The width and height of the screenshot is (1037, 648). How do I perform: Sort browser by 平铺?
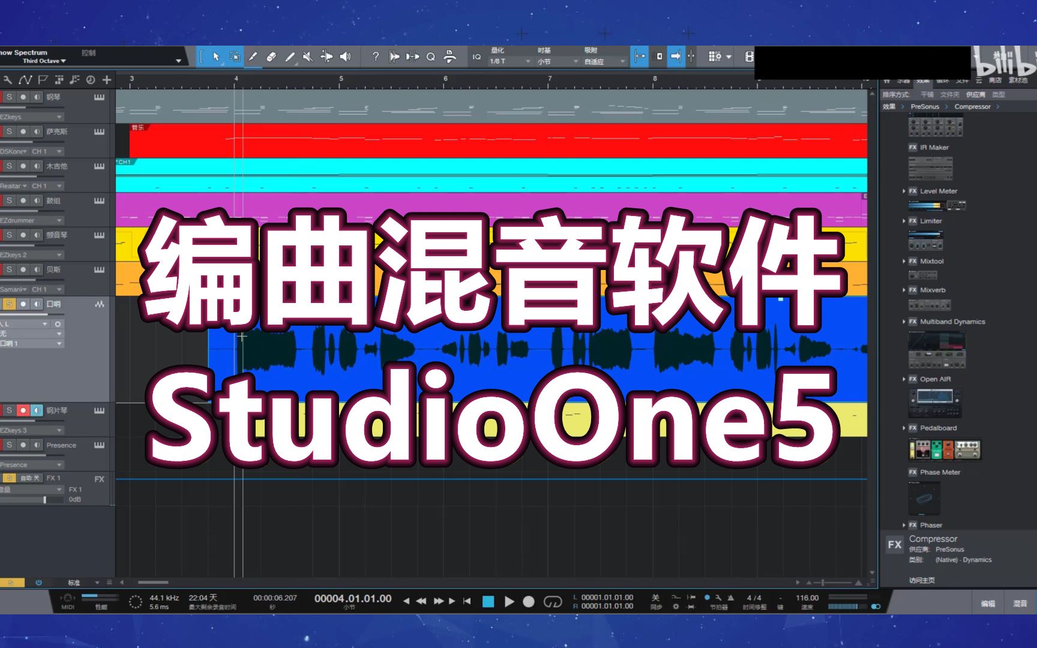coord(927,95)
